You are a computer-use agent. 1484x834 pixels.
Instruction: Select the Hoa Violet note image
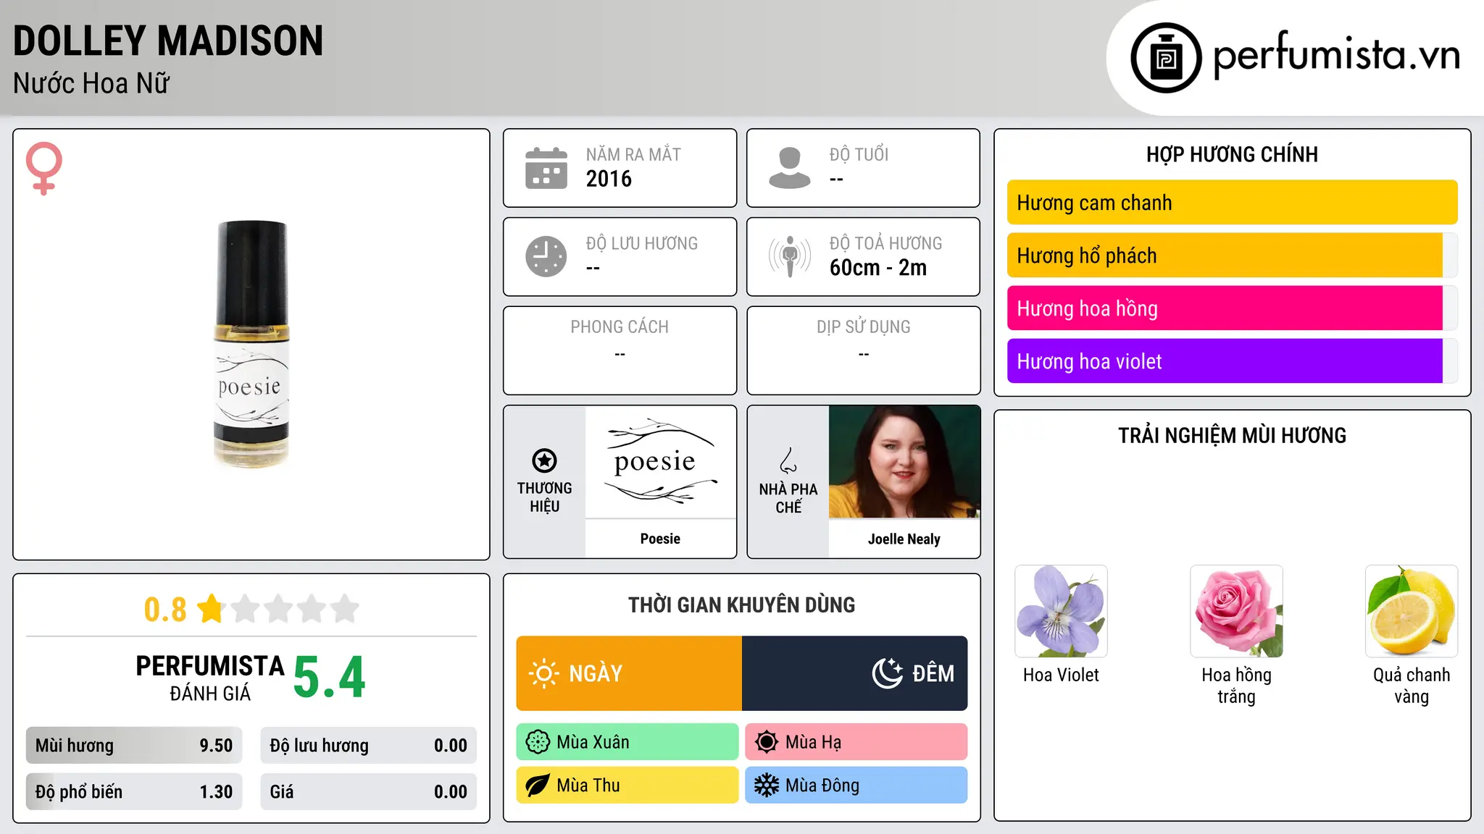(1061, 611)
